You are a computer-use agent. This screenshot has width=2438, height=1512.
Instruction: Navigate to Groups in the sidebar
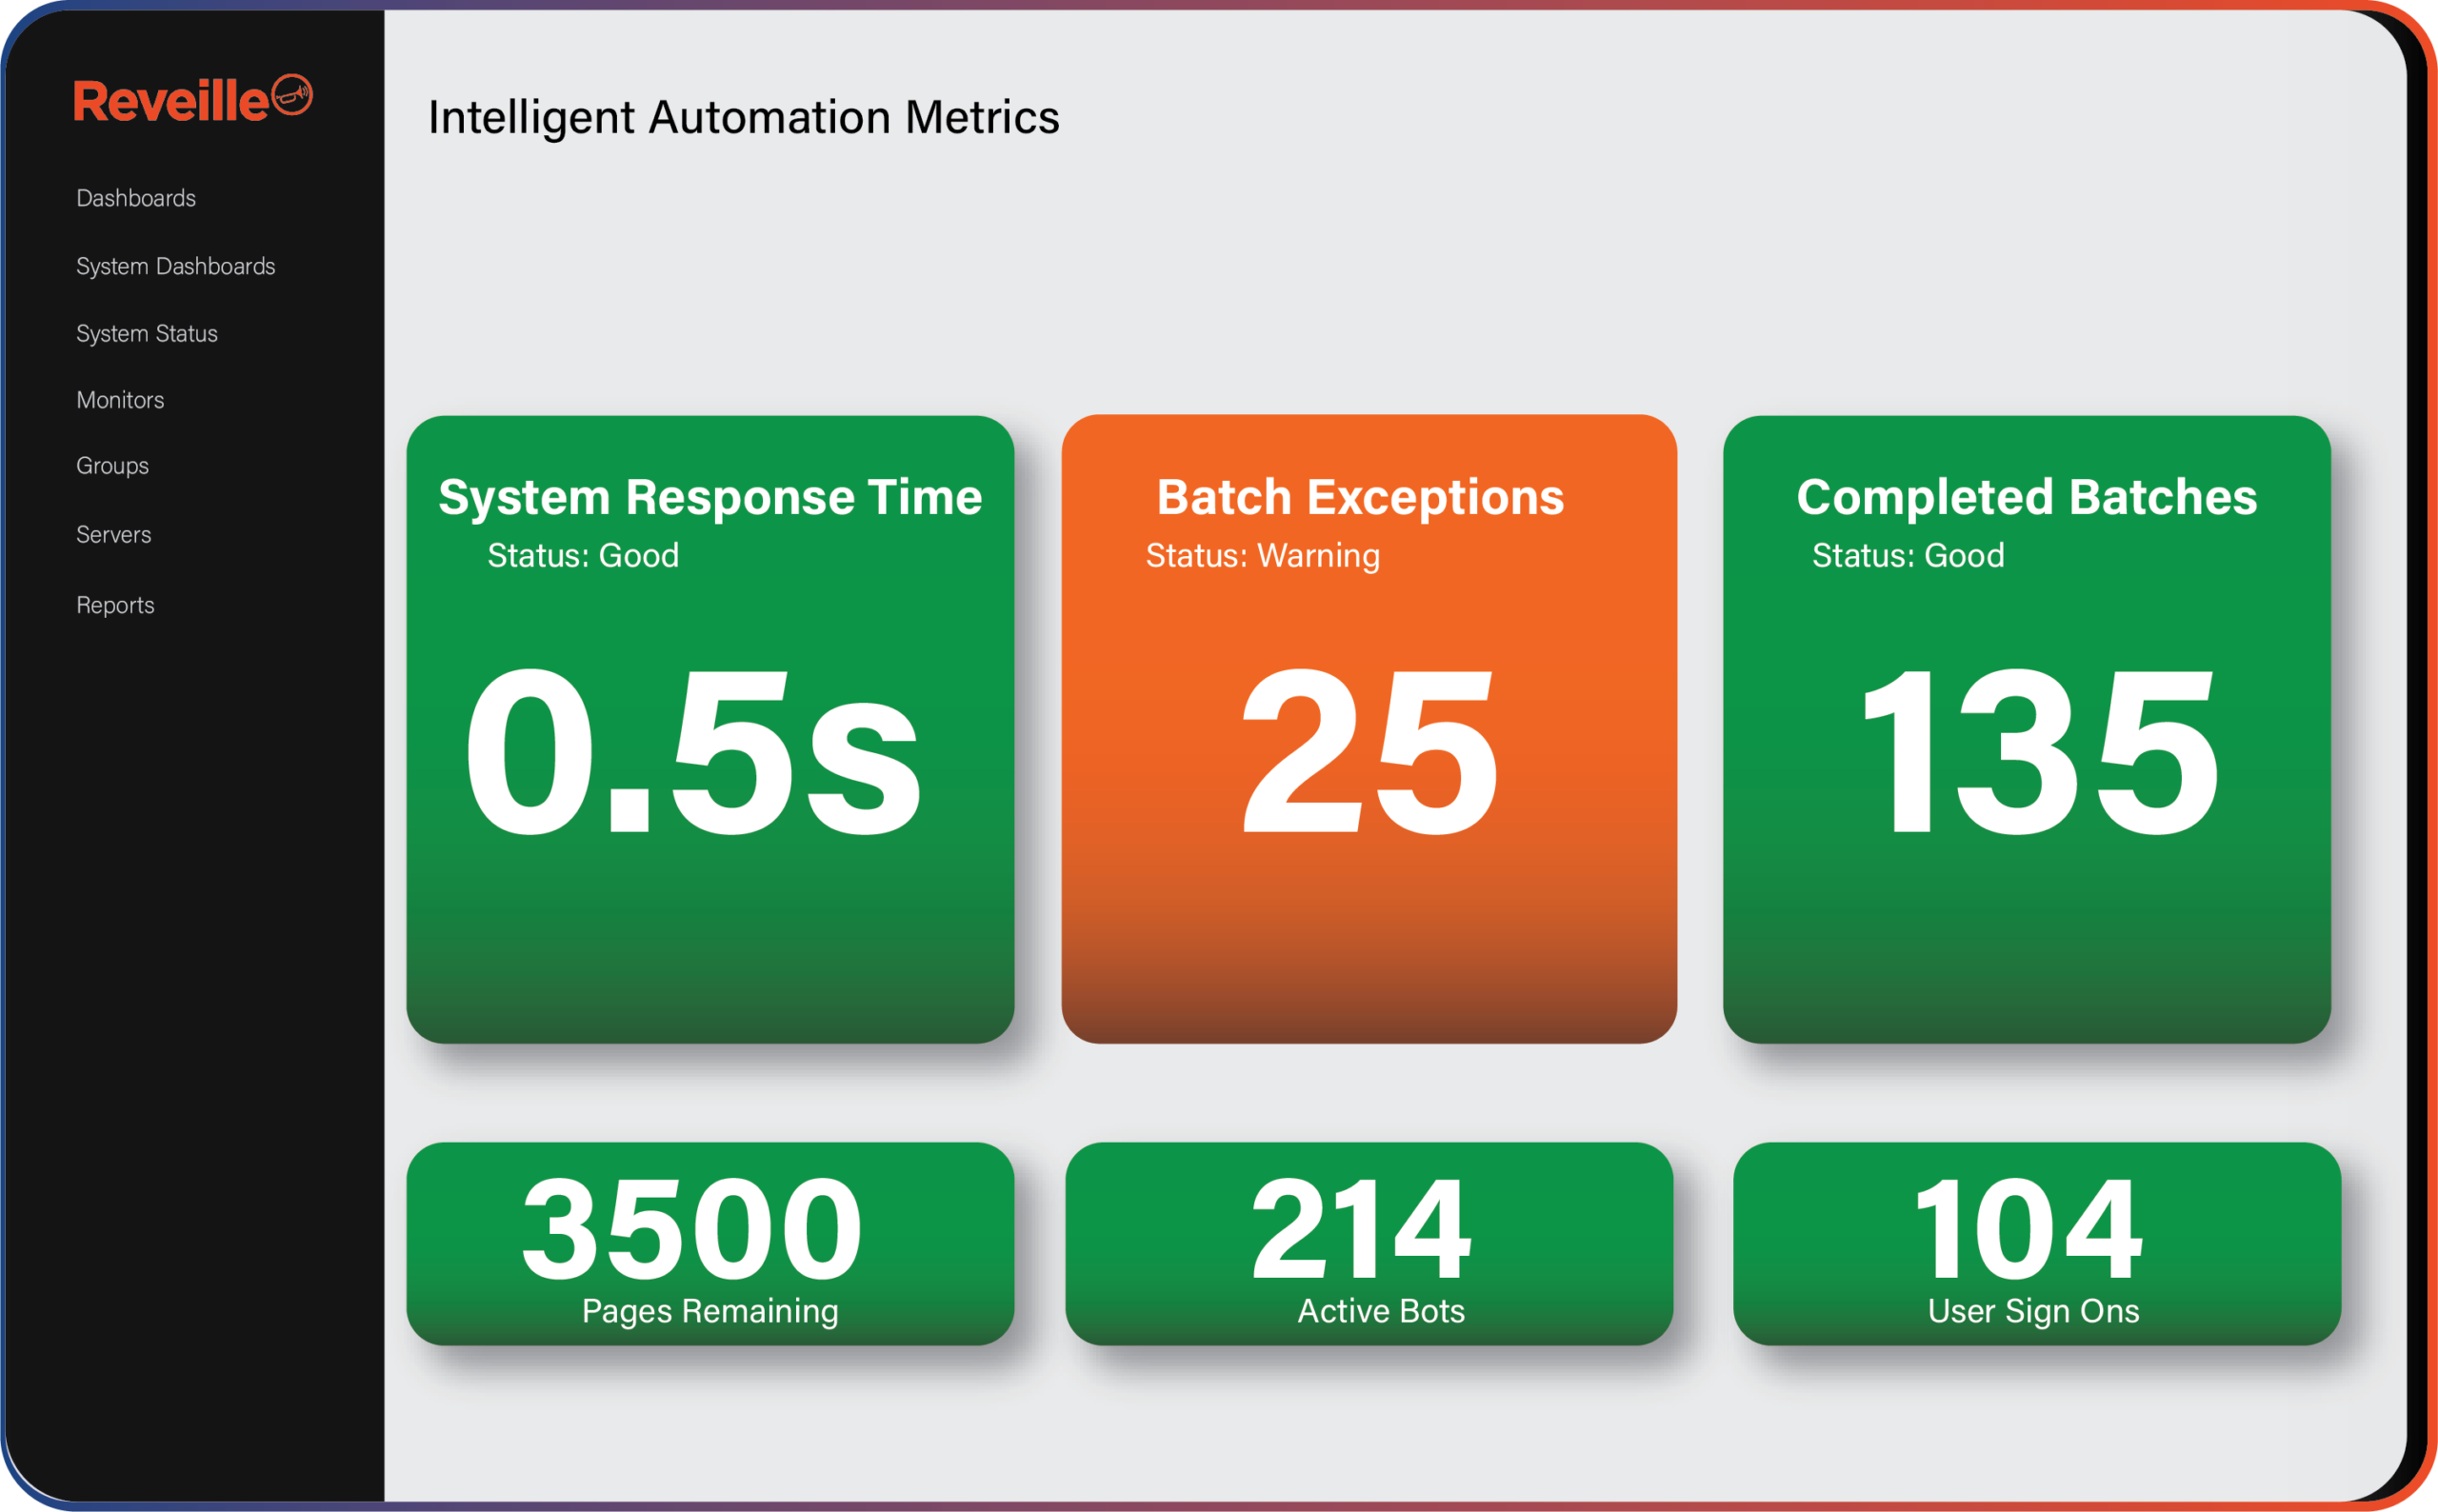click(x=112, y=466)
